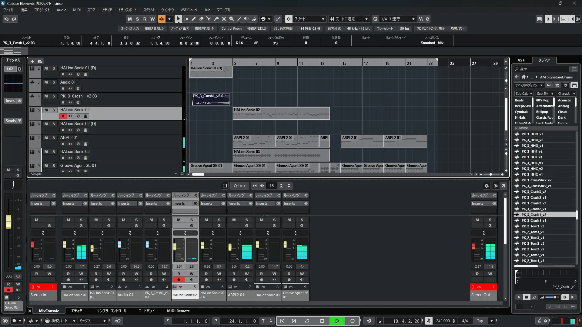Select the Draw pencil tool
582x327 pixels.
(193, 19)
